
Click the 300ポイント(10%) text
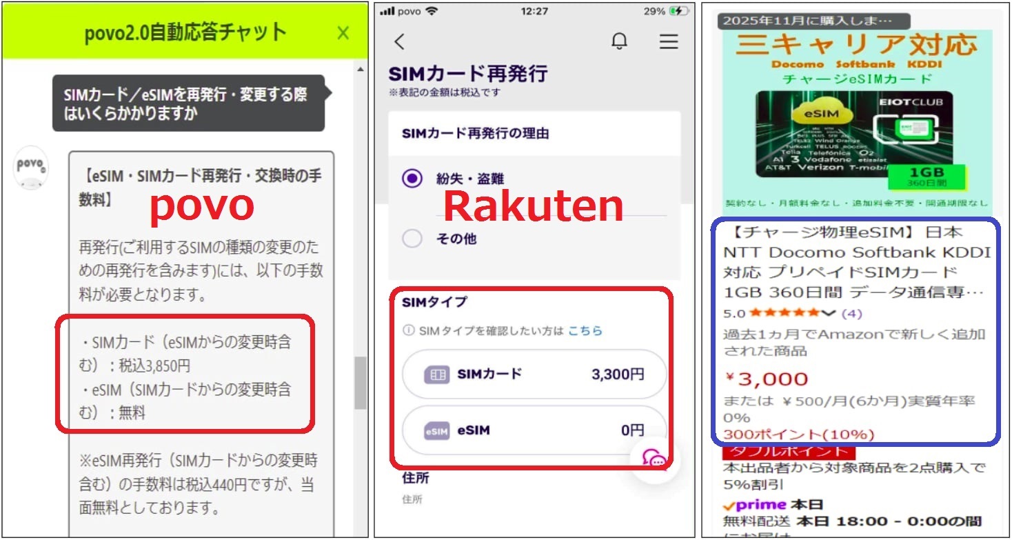(x=798, y=434)
